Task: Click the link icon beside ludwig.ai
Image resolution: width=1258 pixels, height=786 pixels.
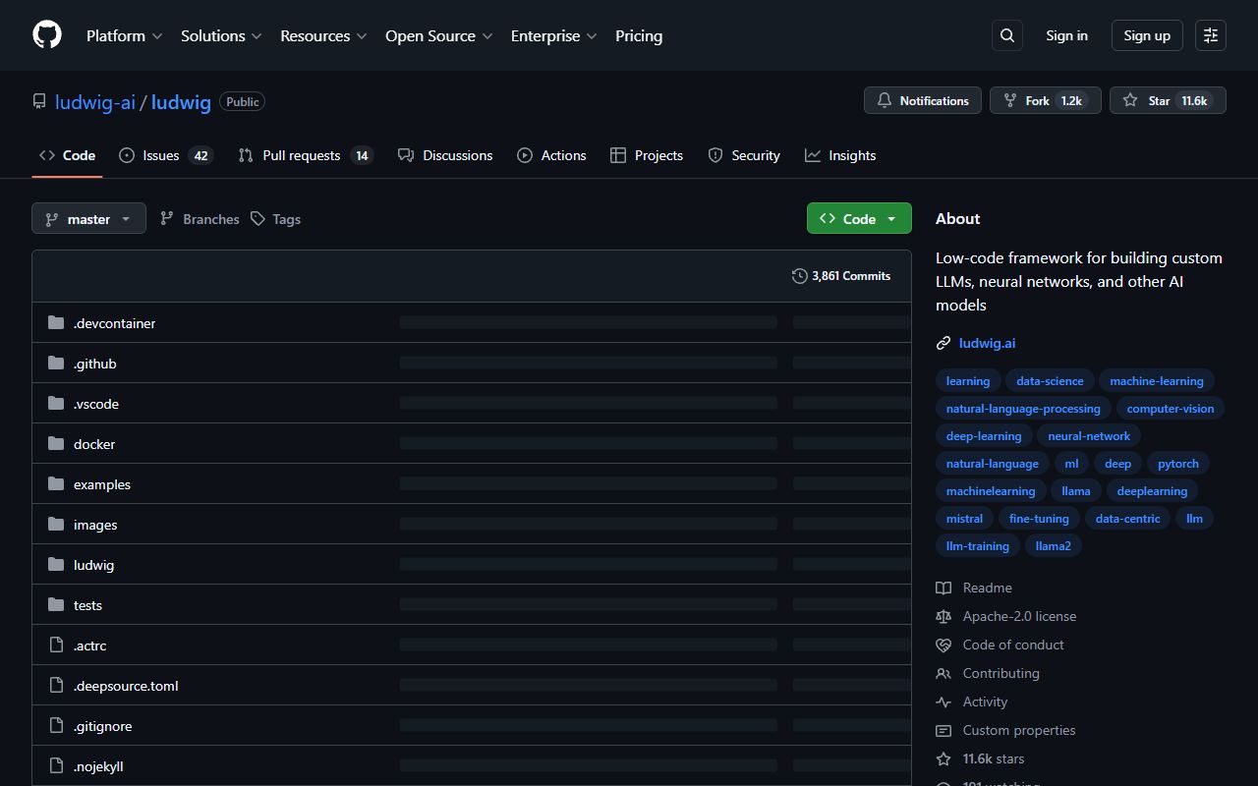Action: tap(943, 343)
